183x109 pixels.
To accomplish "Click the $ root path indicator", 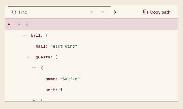I will (x=115, y=12).
